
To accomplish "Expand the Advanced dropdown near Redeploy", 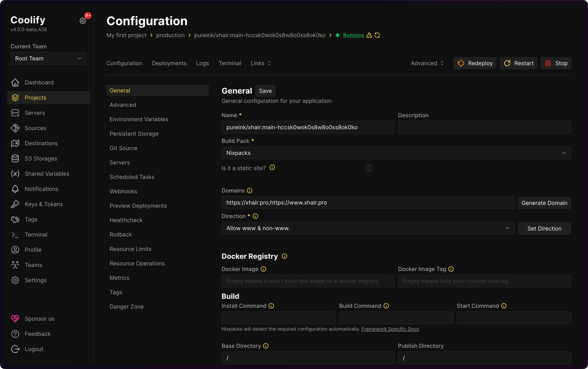I will click(x=427, y=63).
